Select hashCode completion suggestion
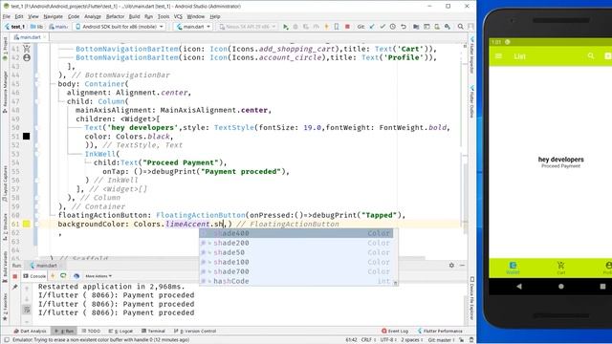Screen dimensions: 612x344 click(x=296, y=281)
